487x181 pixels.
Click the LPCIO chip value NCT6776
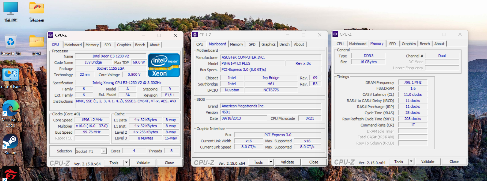coord(271,90)
